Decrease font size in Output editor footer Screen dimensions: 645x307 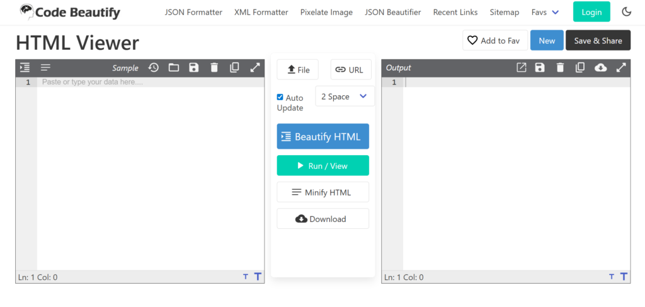[612, 277]
